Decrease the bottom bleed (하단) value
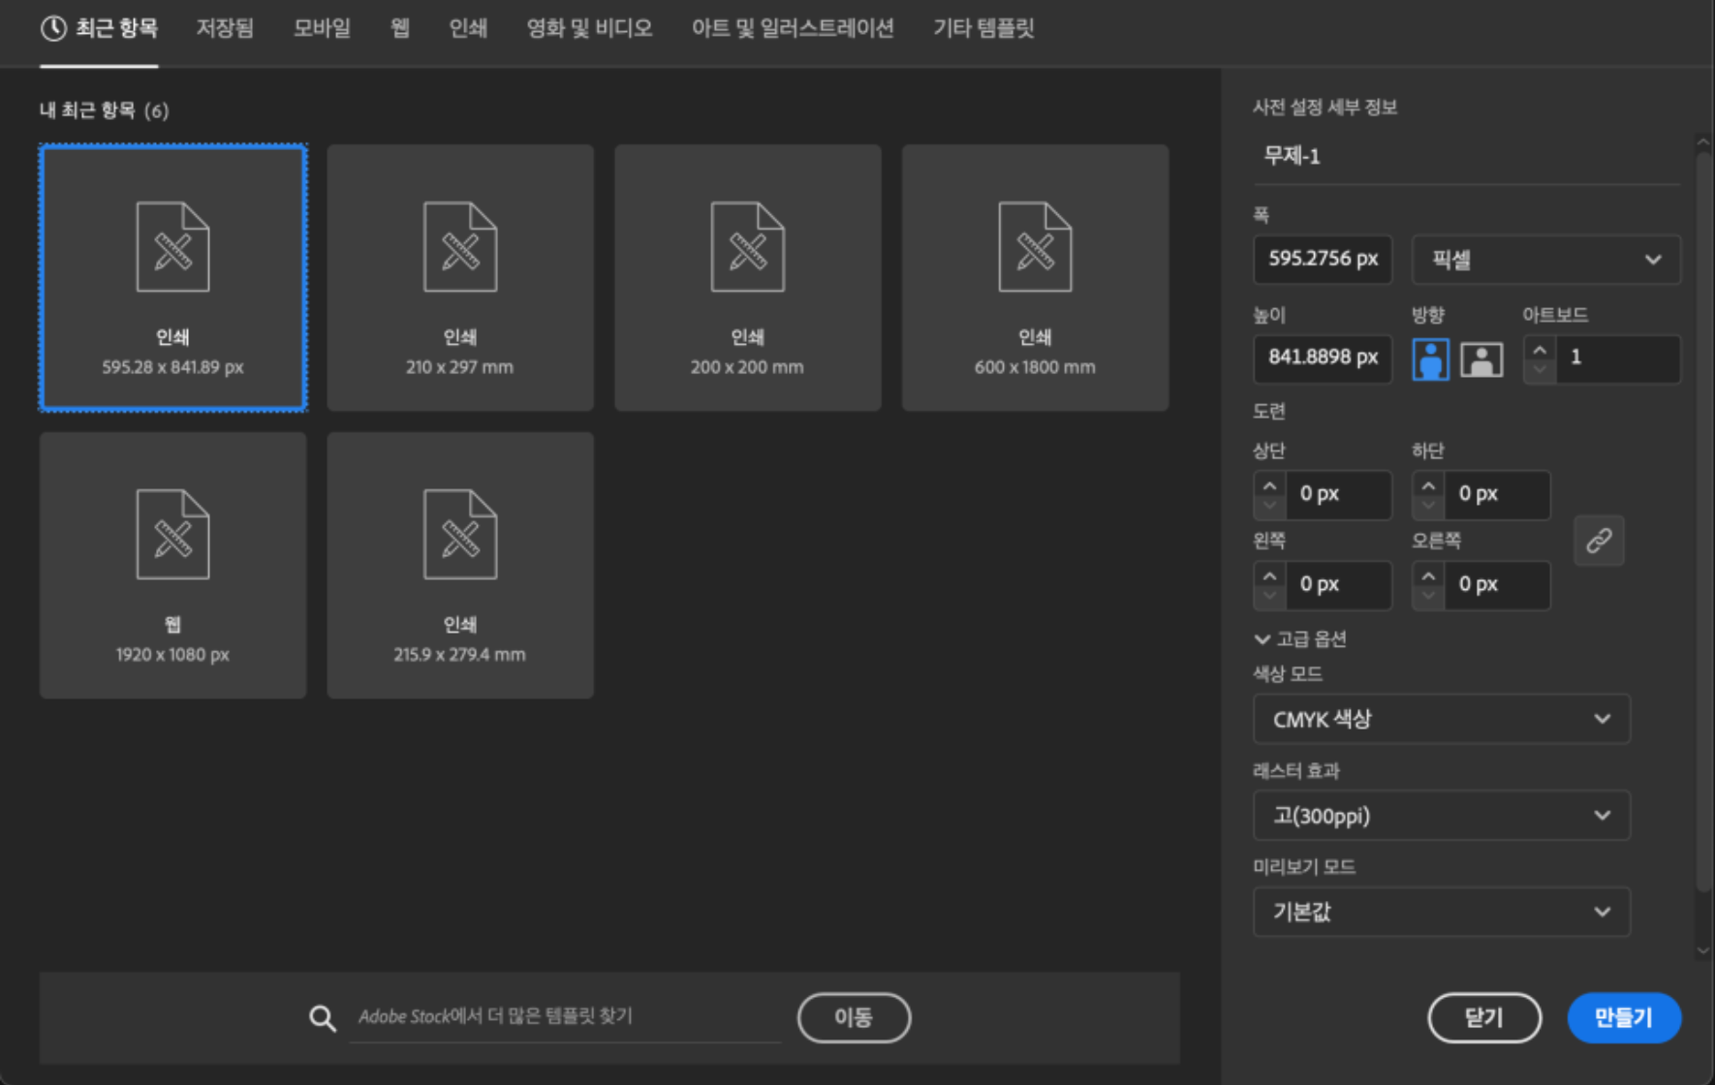 [x=1428, y=507]
